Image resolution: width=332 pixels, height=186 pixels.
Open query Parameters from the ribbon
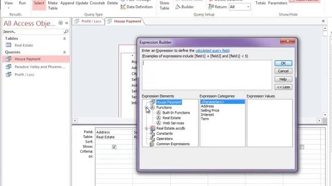click(x=278, y=3)
